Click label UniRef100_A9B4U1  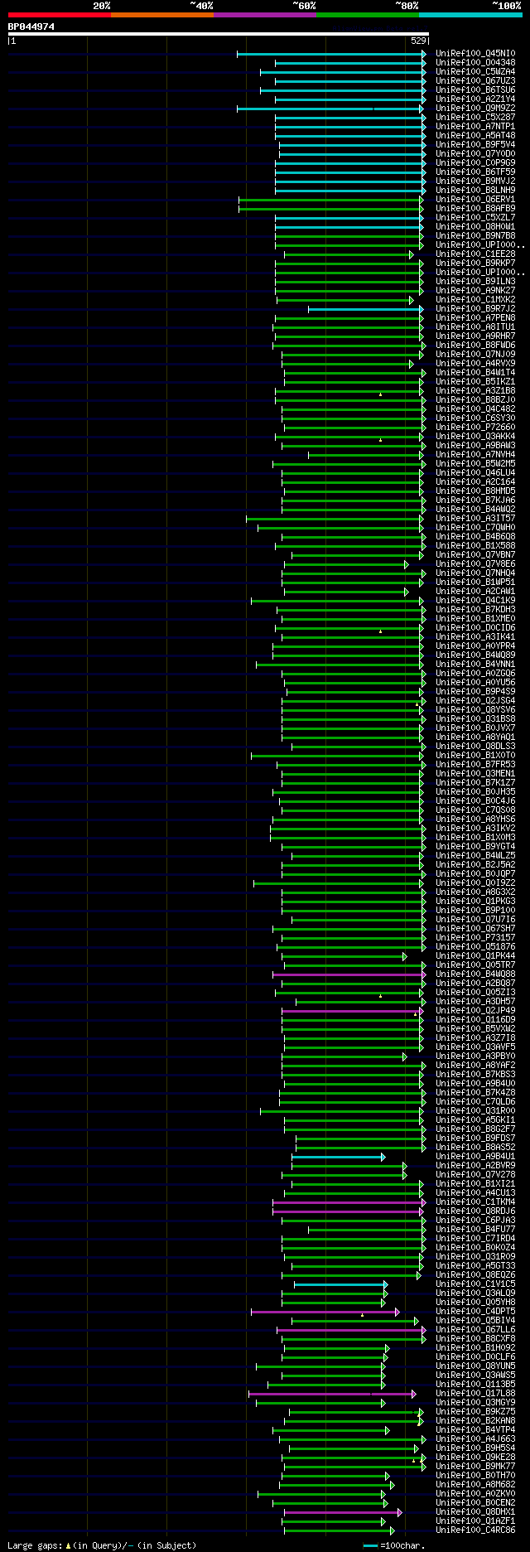point(475,1157)
